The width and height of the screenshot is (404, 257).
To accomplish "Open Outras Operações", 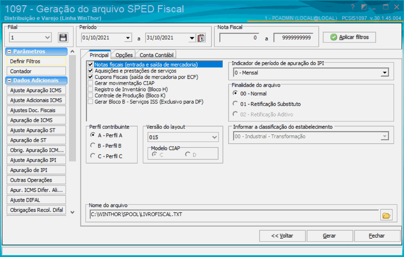I will click(x=36, y=180).
